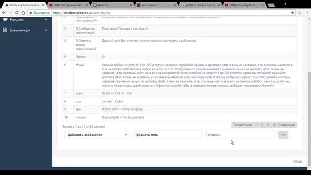Image resolution: width=311 pixels, height=175 pixels.
Task: Go to pagination page 4
Action: coord(274,125)
